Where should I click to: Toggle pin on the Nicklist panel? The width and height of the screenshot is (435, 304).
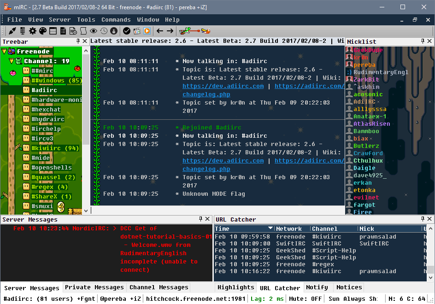click(423, 41)
